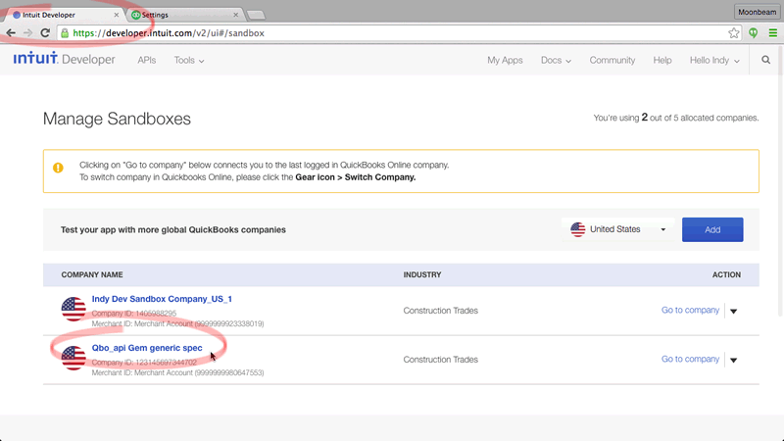Click Company ID under Indy Dev Sandbox
Viewport: 784px width, 441px height.
tap(134, 314)
